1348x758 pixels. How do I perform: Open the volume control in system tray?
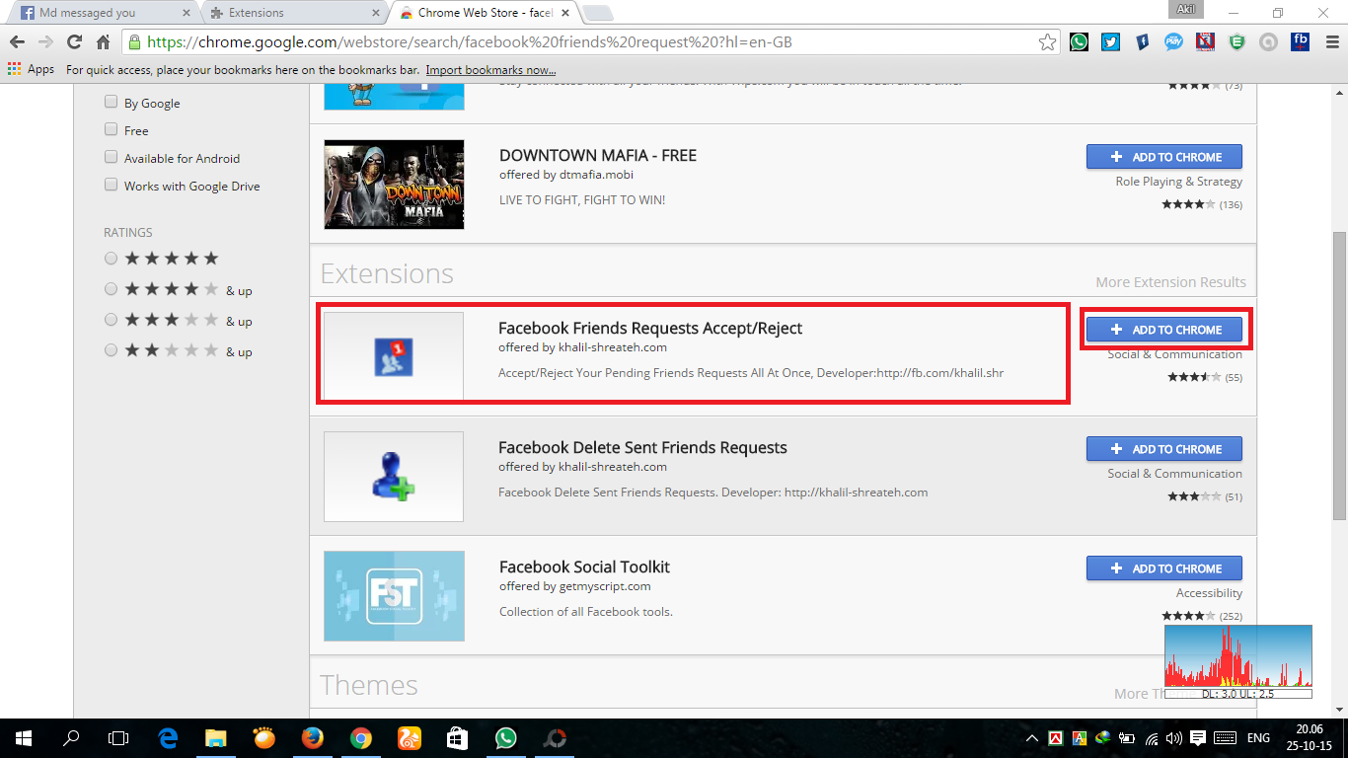coord(1173,738)
